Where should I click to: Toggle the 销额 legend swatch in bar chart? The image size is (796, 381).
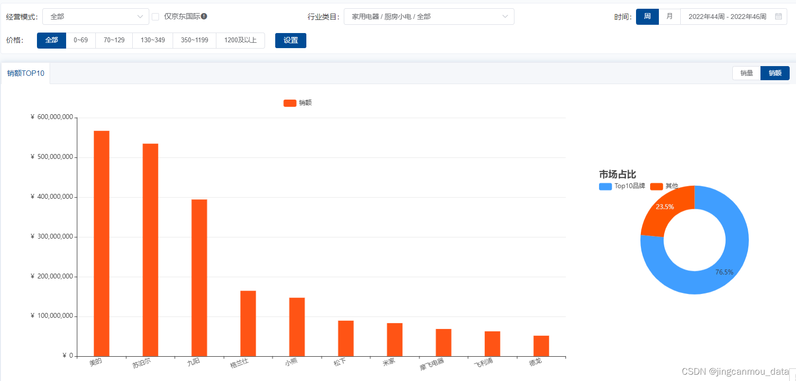tap(290, 103)
